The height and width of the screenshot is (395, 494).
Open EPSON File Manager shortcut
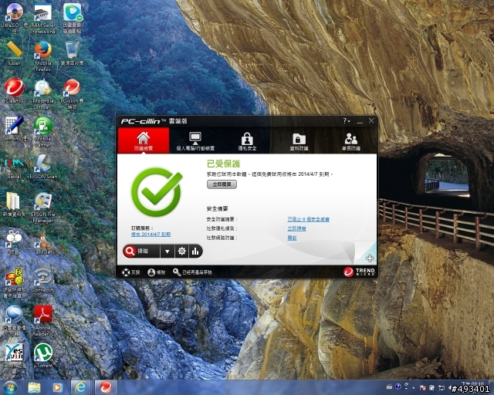tap(43, 208)
